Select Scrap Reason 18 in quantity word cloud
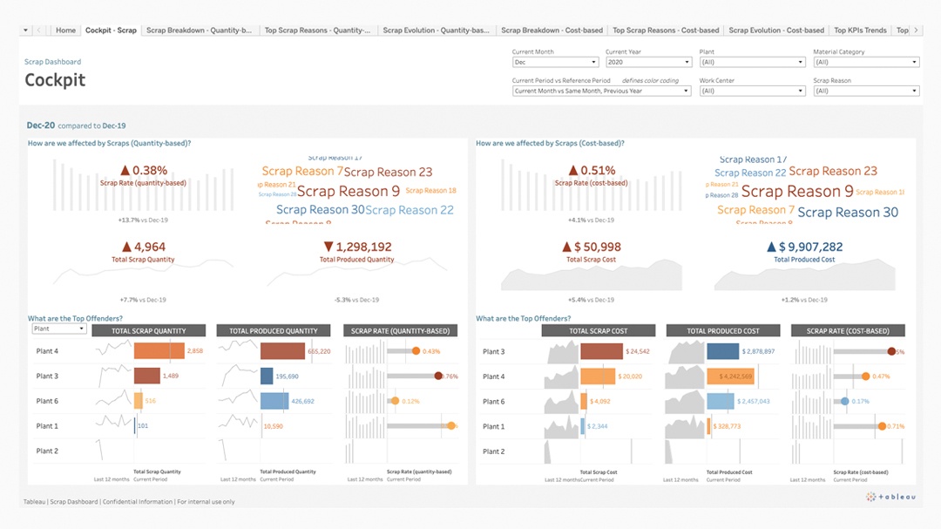The width and height of the screenshot is (941, 529). [431, 190]
